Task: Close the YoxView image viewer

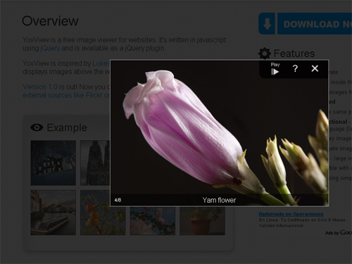Action: coord(315,68)
